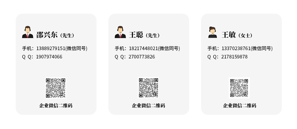Open 王聪's enterprise WeChat QR code
297x129 pixels.
coord(148,88)
